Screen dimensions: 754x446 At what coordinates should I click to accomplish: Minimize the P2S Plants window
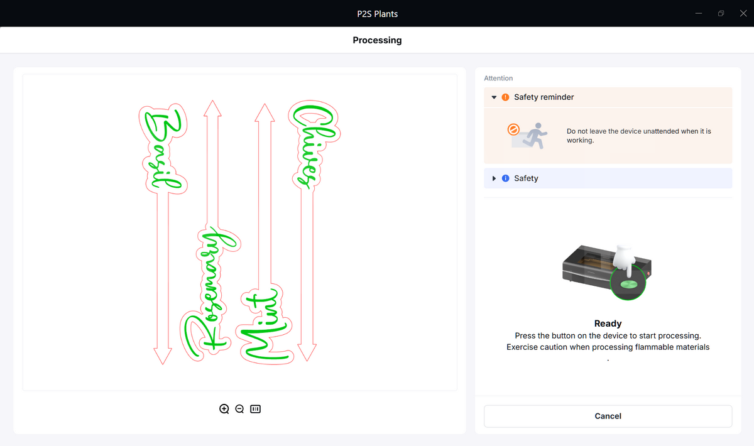[699, 13]
